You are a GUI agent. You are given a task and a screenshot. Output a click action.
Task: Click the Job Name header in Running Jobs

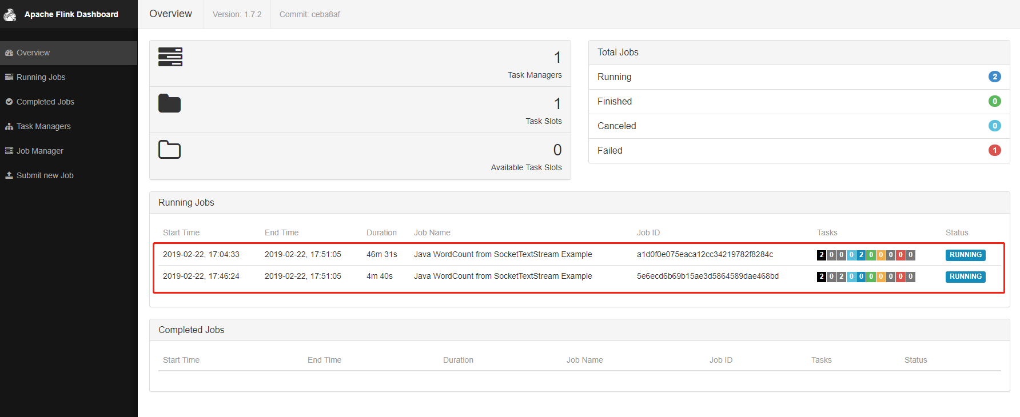432,232
